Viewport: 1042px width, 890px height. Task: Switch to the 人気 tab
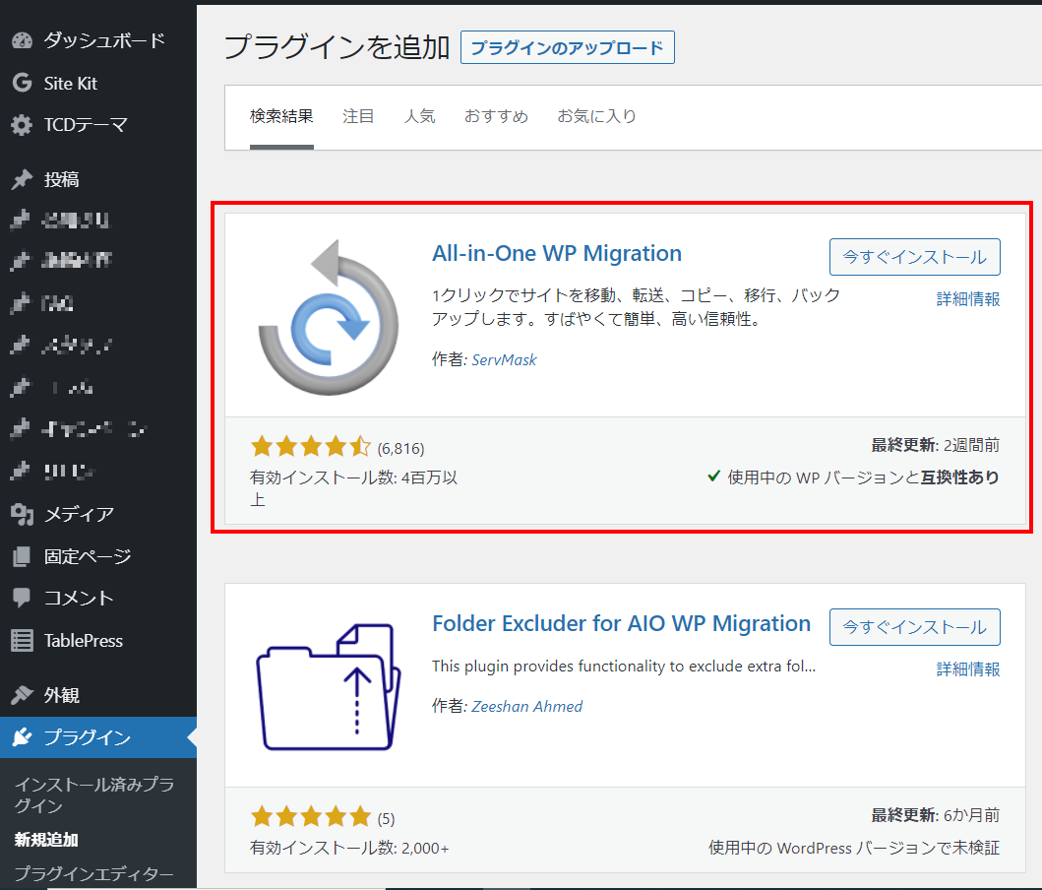[x=419, y=116]
